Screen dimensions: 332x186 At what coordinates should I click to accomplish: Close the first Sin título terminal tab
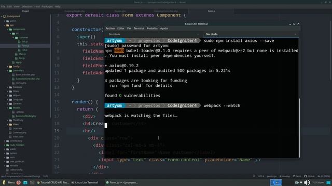pos(198,34)
